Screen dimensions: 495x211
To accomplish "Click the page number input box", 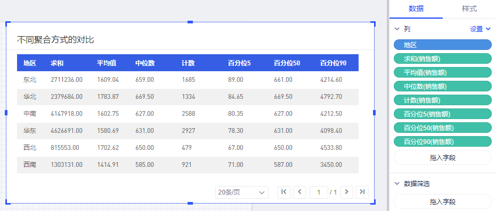I will click(319, 192).
